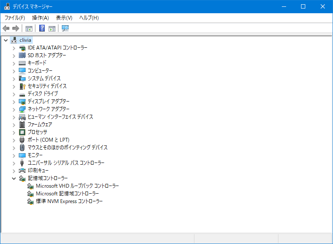Expand the ユニバーサル シリアル バス コントローラー node

click(14, 163)
